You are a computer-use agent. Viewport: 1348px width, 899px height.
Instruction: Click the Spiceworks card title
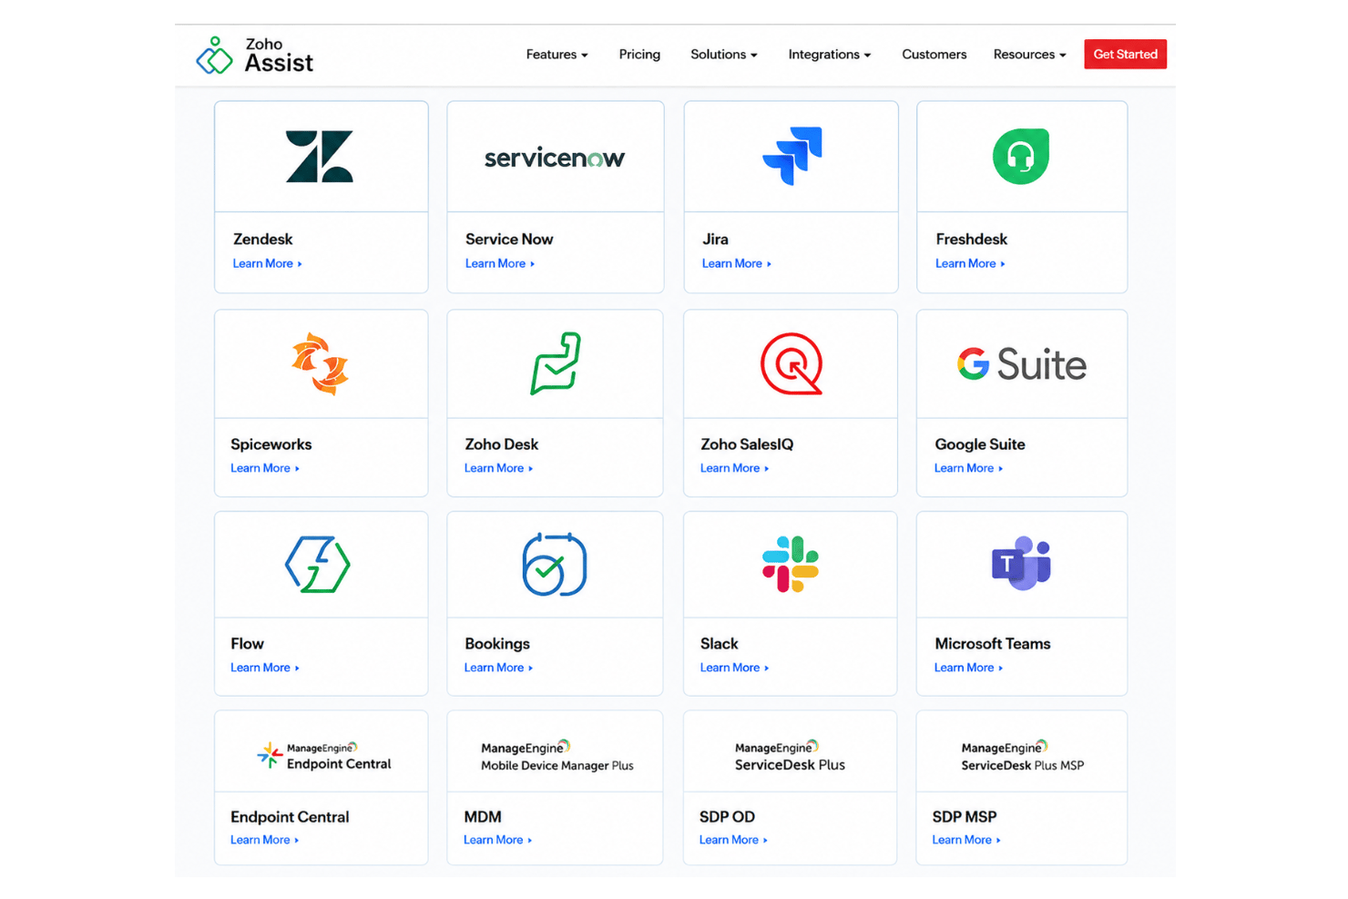click(x=271, y=444)
